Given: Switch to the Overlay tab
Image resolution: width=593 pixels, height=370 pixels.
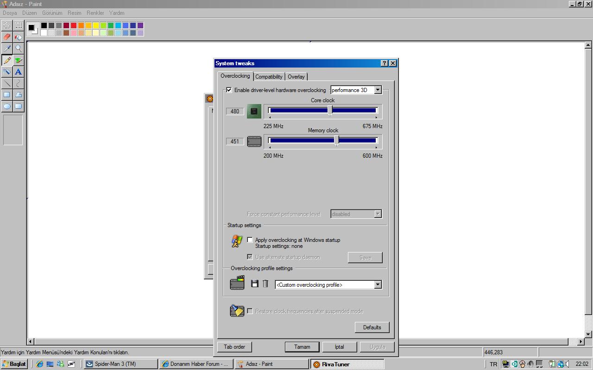Looking at the screenshot, I should point(296,77).
